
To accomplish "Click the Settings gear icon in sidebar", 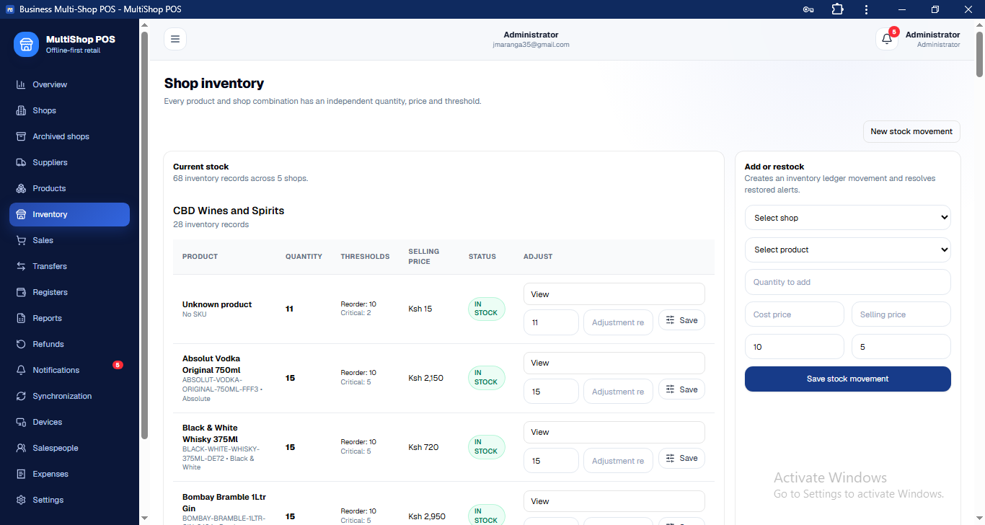I will (21, 500).
